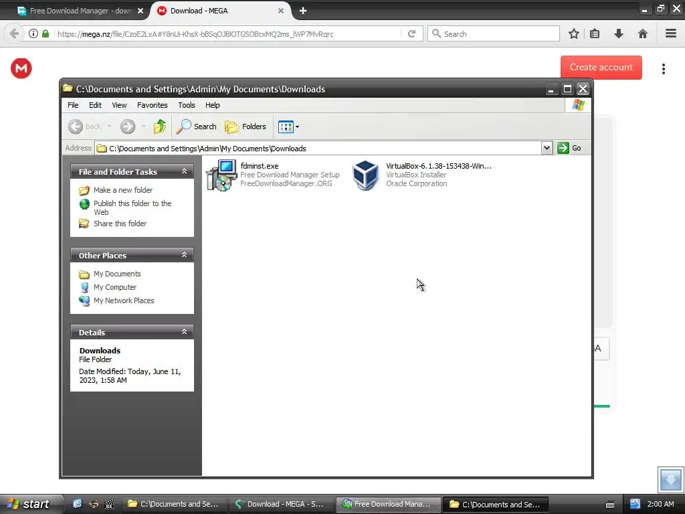
Task: Switch to first C:\Documents taskbar button
Action: [x=175, y=504]
